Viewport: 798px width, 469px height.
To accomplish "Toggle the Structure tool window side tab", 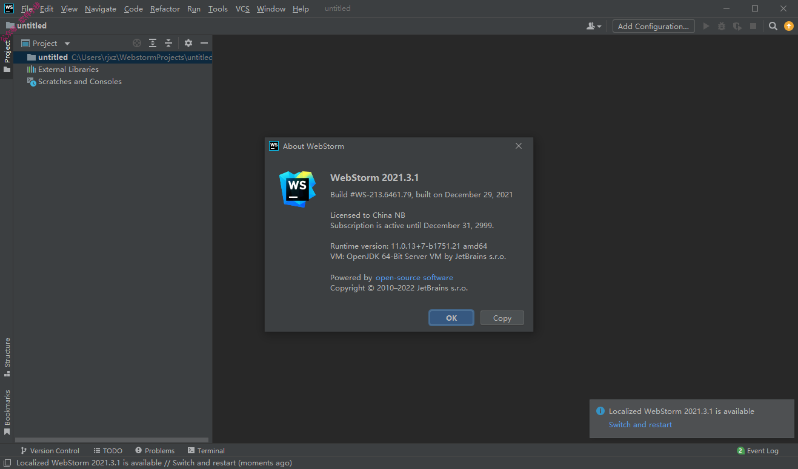I will (x=7, y=357).
